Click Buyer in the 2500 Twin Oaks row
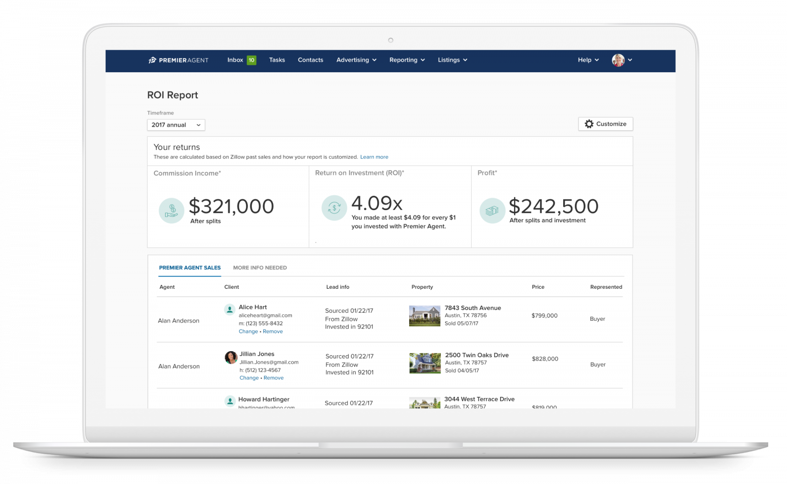The height and width of the screenshot is (484, 787). [598, 364]
